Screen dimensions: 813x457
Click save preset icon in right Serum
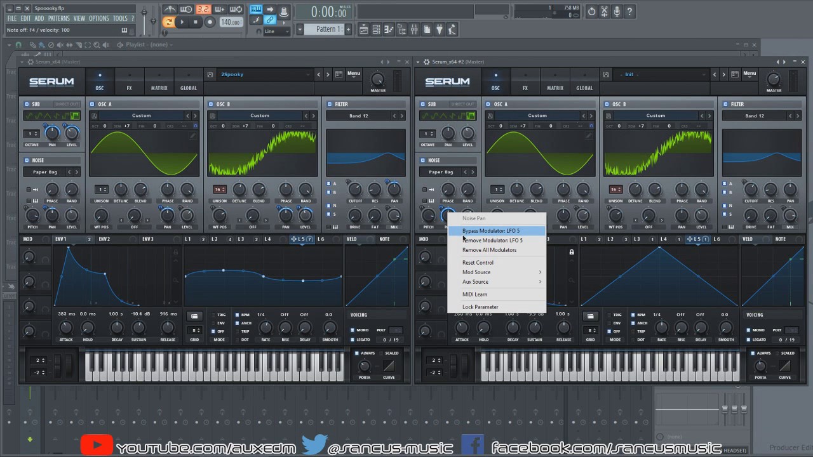pyautogui.click(x=607, y=74)
